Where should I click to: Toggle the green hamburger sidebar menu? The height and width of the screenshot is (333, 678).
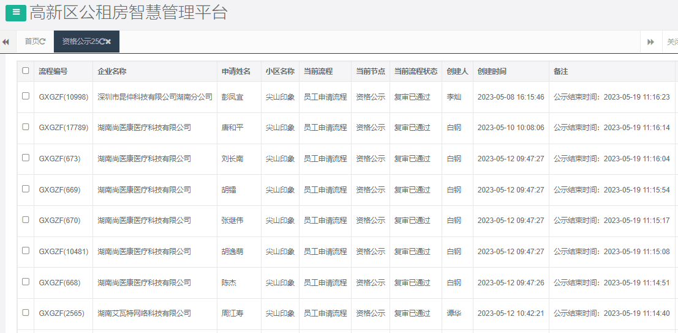(x=16, y=12)
